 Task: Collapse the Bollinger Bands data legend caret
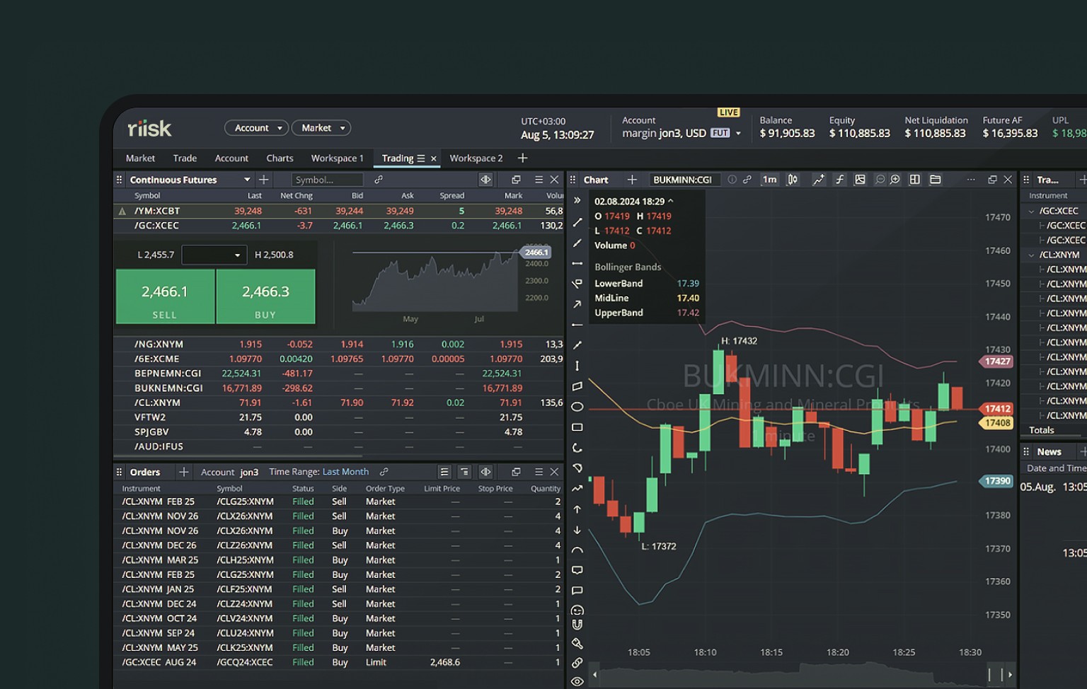[671, 201]
